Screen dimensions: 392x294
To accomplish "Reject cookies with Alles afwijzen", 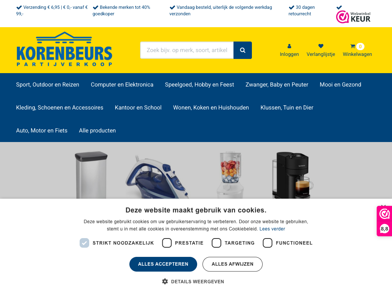I will pos(232,264).
